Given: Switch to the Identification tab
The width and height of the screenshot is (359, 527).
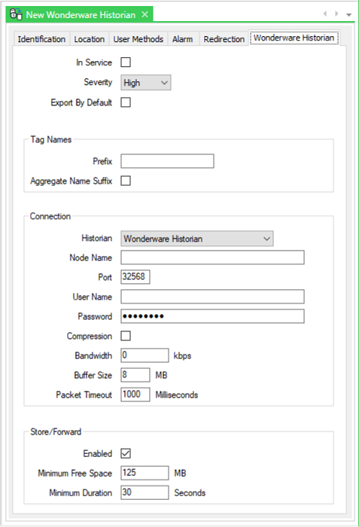Looking at the screenshot, I should coord(41,39).
